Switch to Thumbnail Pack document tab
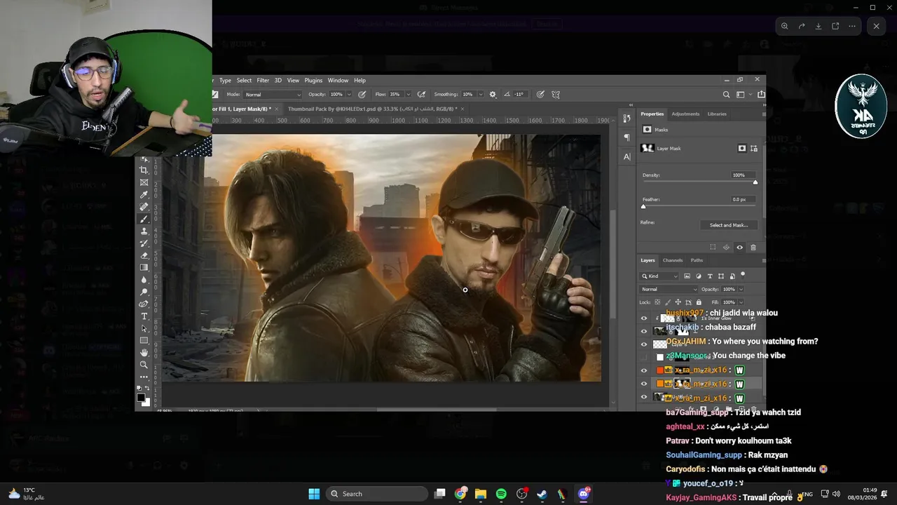The image size is (897, 505). [372, 109]
